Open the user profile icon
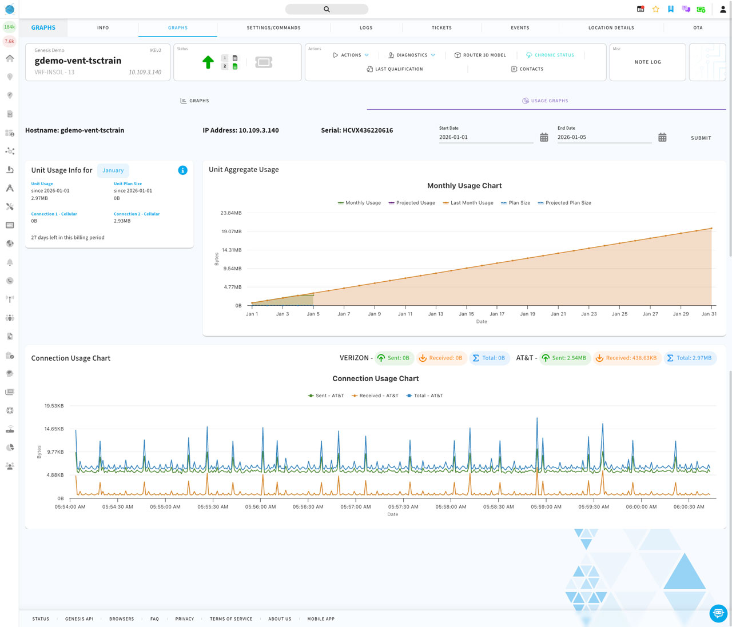The image size is (732, 627). pyautogui.click(x=723, y=9)
